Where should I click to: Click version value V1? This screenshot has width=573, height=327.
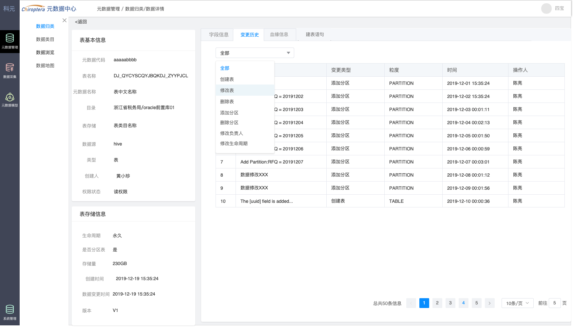115,310
